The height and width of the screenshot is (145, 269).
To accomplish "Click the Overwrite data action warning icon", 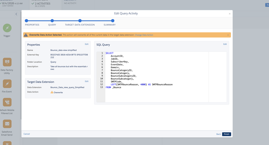I will (x=52, y=92).
